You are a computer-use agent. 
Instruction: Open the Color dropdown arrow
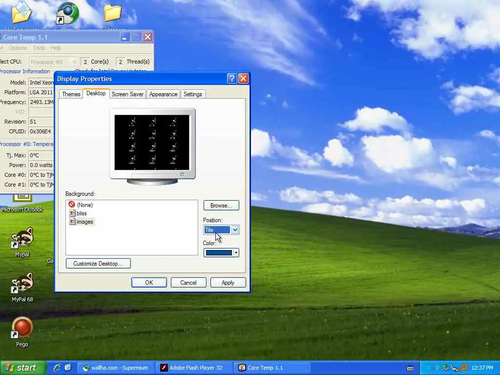coord(236,253)
